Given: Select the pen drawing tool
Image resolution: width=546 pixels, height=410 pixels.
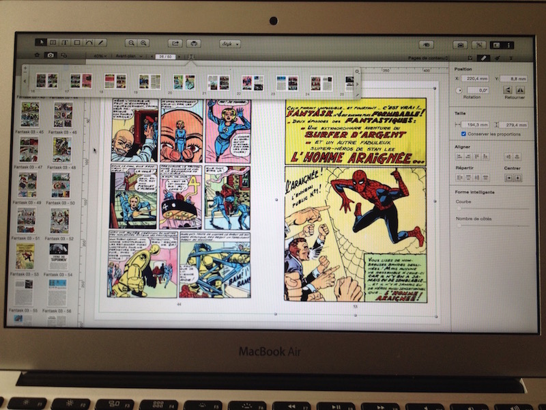Looking at the screenshot, I should tap(101, 42).
